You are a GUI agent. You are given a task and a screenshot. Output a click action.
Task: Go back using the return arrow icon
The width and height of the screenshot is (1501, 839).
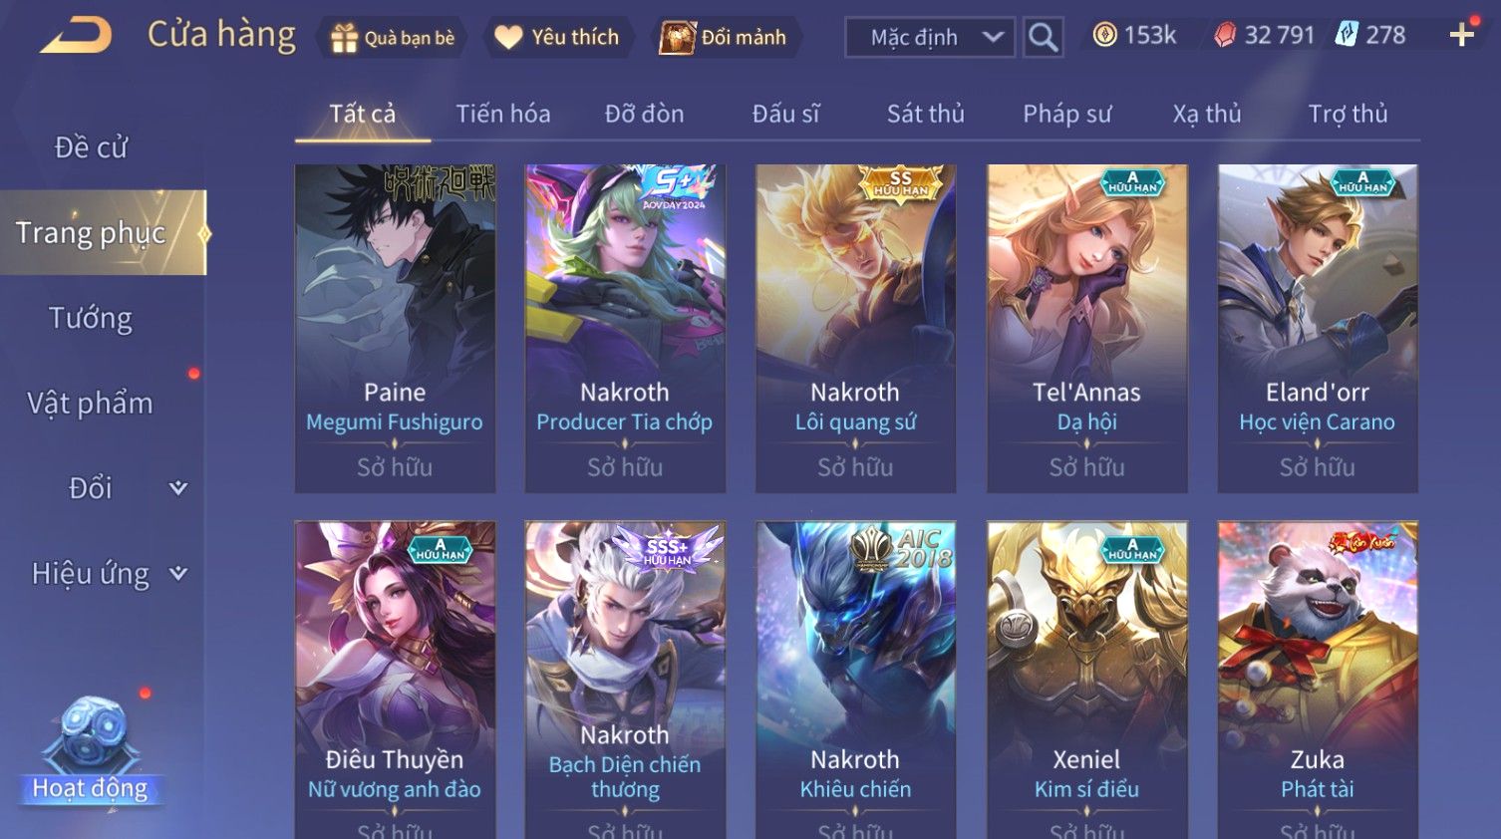(x=77, y=36)
